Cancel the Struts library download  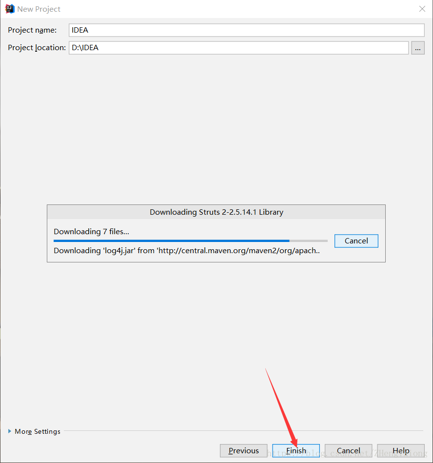point(356,241)
